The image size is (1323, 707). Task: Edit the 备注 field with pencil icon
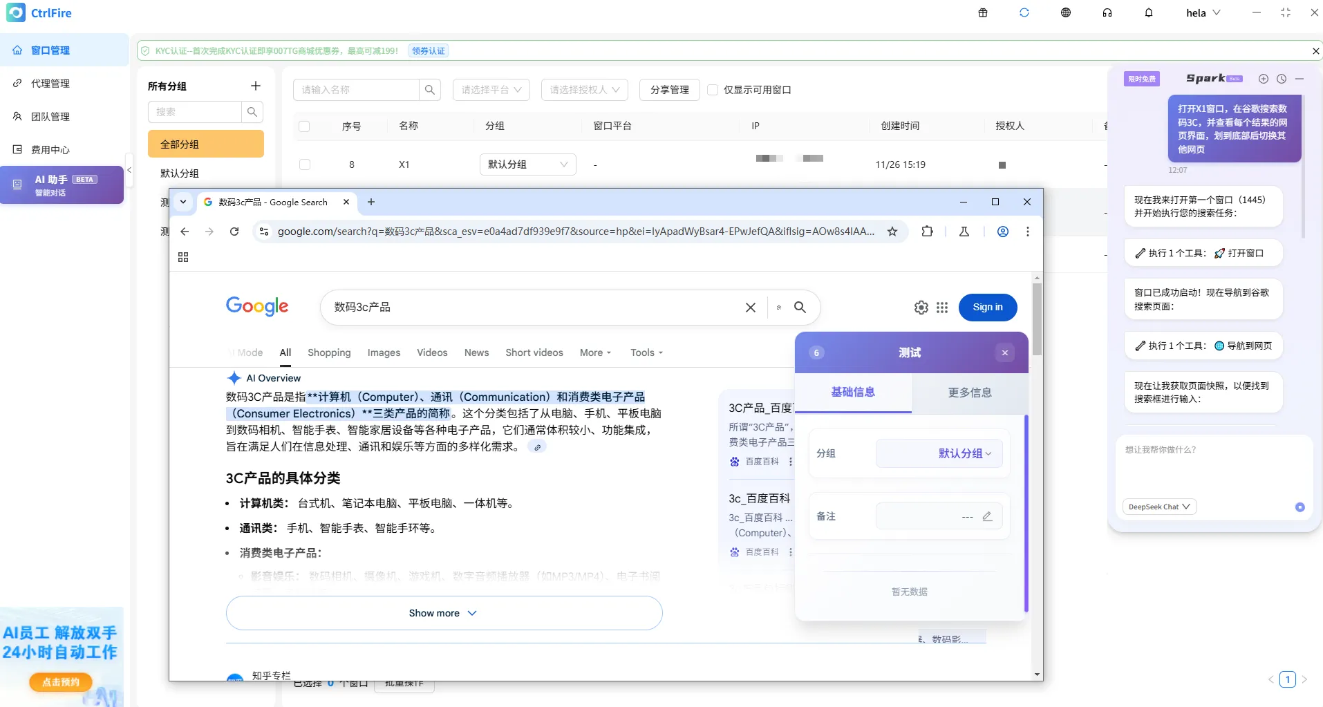(987, 516)
